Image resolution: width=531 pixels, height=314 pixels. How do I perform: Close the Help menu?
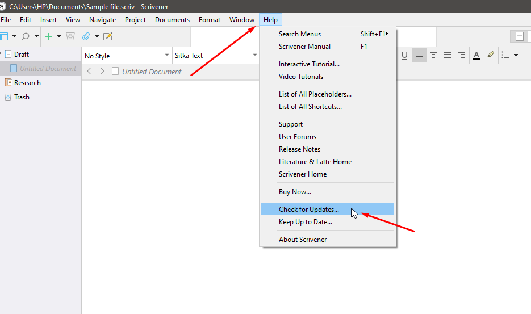coord(270,20)
